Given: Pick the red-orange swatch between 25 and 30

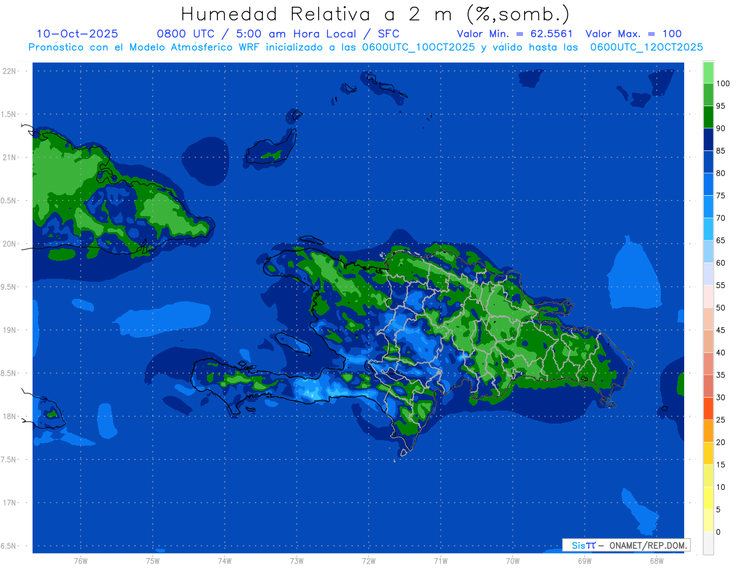Looking at the screenshot, I should pos(708,408).
